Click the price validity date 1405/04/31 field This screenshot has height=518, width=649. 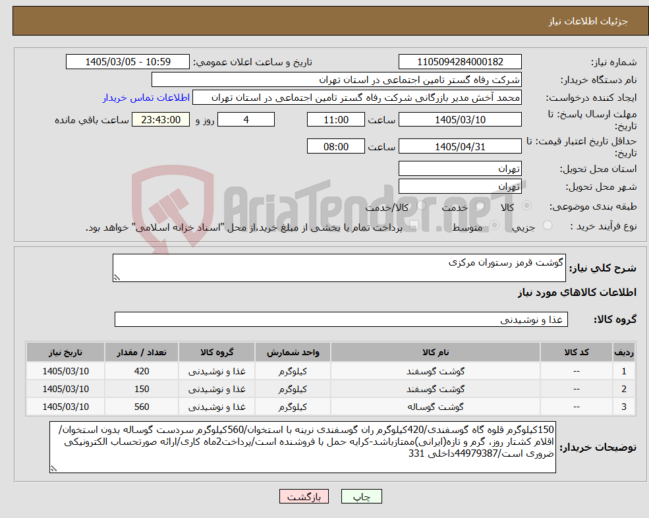click(x=460, y=146)
